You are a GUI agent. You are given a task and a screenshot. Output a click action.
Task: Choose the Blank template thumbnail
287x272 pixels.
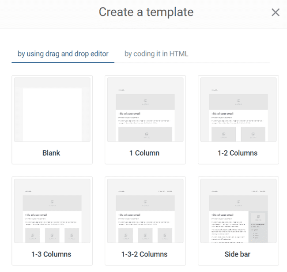coord(52,110)
